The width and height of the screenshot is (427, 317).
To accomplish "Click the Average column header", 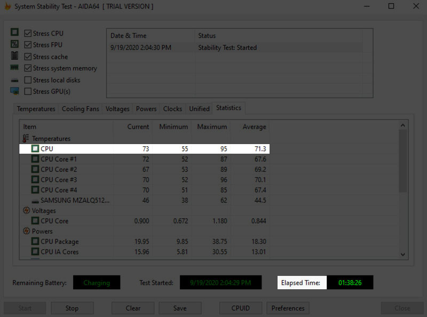I will [250, 126].
